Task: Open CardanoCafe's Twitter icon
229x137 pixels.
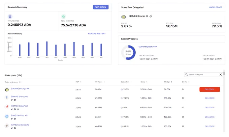Action: click(x=12, y=128)
